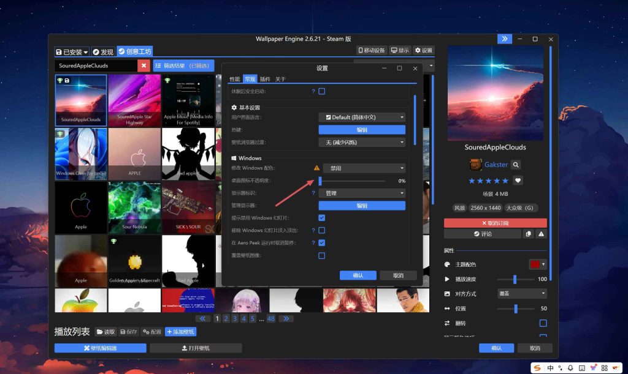Click the 桌面图标不透明度 slider handle
This screenshot has height=374, width=628.
320,181
